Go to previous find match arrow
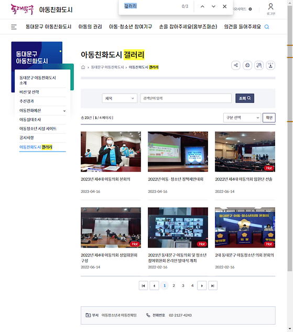Image resolution: width=293 pixels, height=332 pixels. [202, 7]
